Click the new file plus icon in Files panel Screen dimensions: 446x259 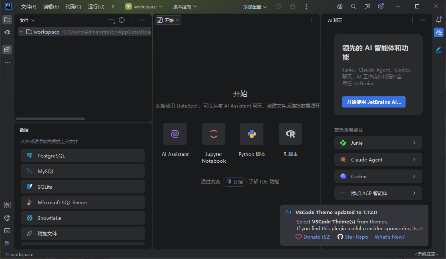pos(111,20)
